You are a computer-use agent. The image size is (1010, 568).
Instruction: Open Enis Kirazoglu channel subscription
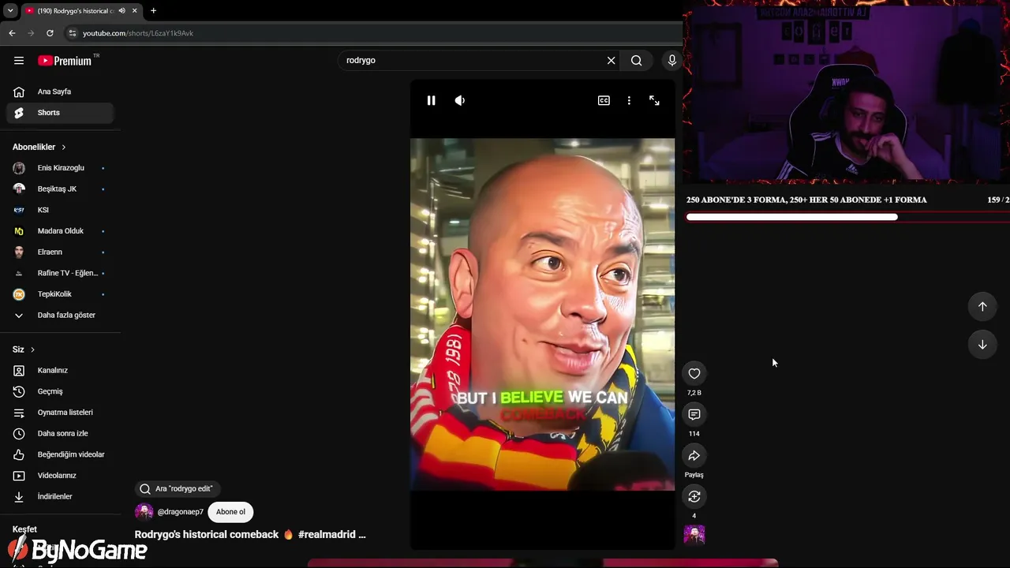click(60, 168)
